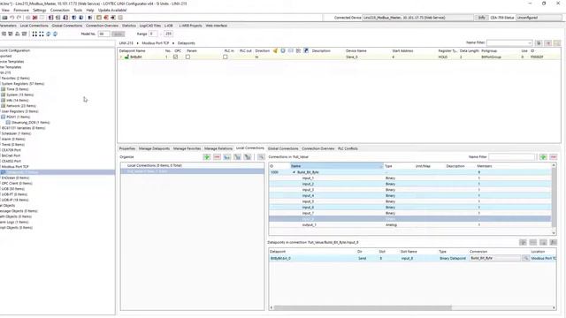Click the Undo arrow in the main toolbar
The image size is (566, 318).
pyautogui.click(x=11, y=18)
